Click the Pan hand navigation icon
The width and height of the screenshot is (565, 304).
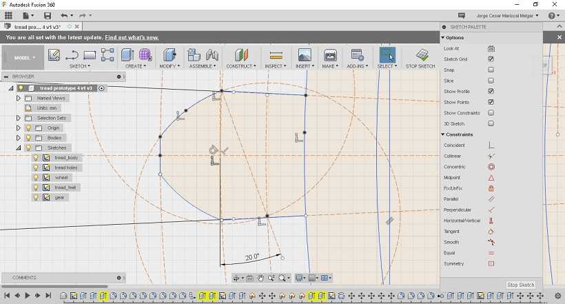(x=260, y=278)
